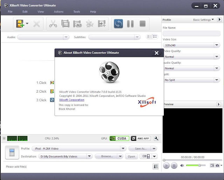Screen dimensions: 224x180
Task: Toggle NVIDIA CUDA GPU acceleration
Action: 119,138
